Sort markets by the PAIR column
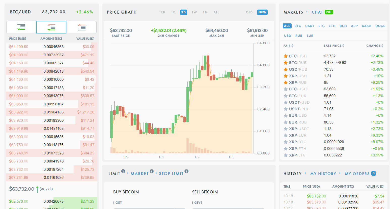 (289, 46)
